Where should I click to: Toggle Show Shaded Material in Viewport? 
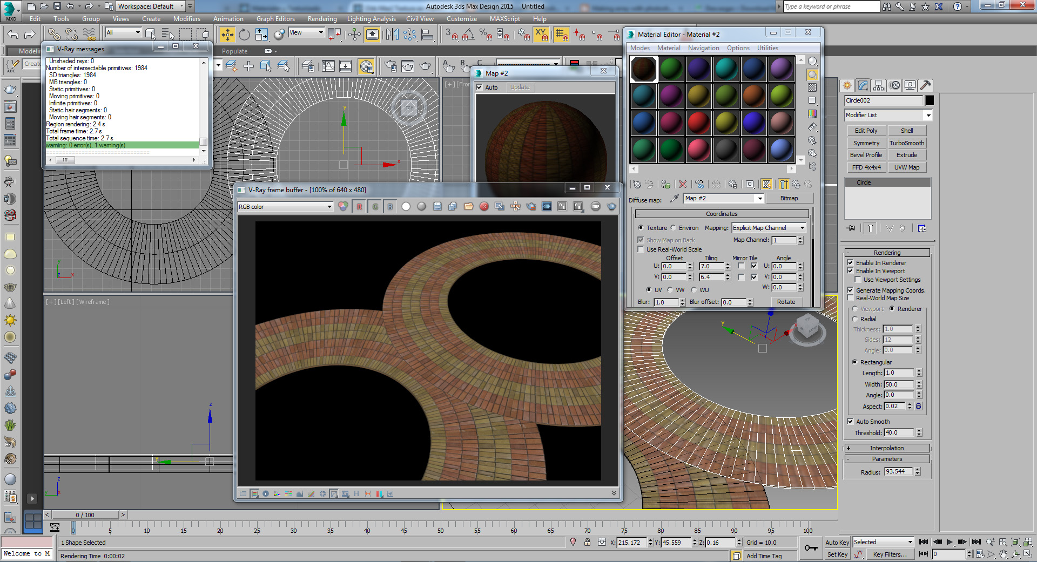[x=766, y=184]
